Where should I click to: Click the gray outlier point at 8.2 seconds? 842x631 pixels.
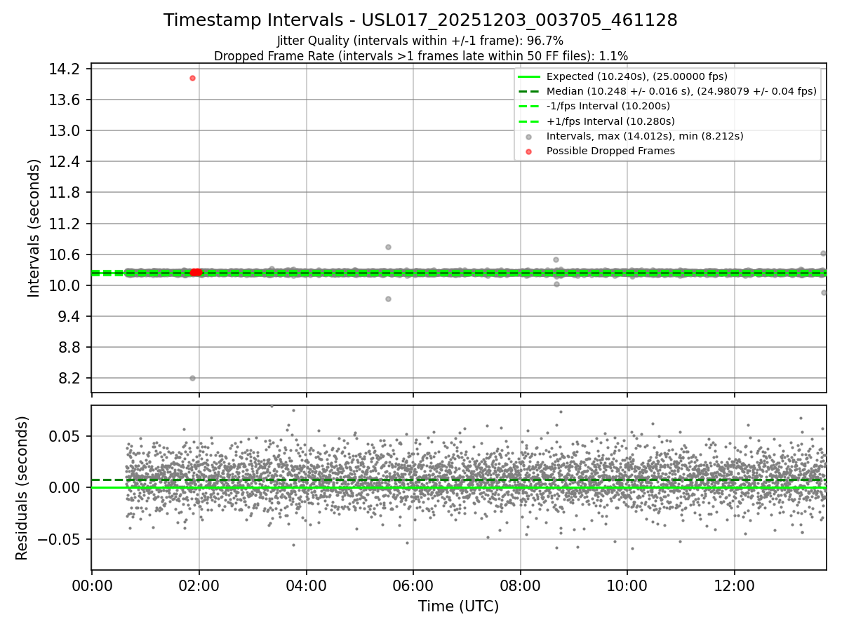192,378
